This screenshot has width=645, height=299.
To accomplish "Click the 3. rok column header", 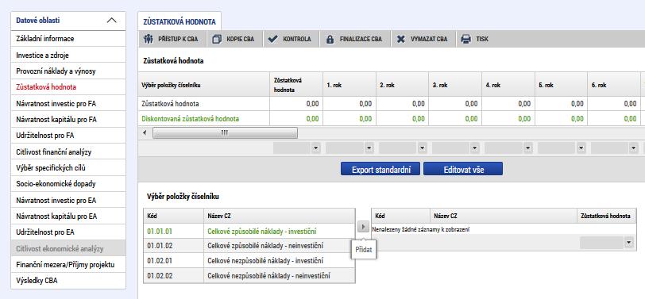I will pos(455,85).
